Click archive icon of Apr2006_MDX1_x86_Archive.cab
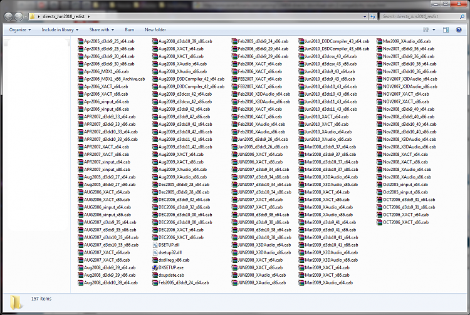Image resolution: width=470 pixels, height=315 pixels. pos(80,79)
